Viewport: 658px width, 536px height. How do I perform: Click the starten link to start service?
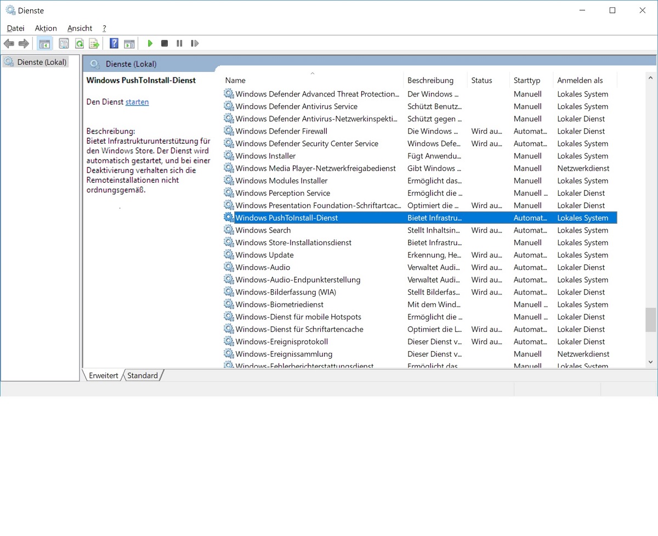[137, 102]
